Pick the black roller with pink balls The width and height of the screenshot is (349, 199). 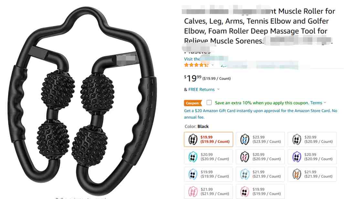(260, 157)
